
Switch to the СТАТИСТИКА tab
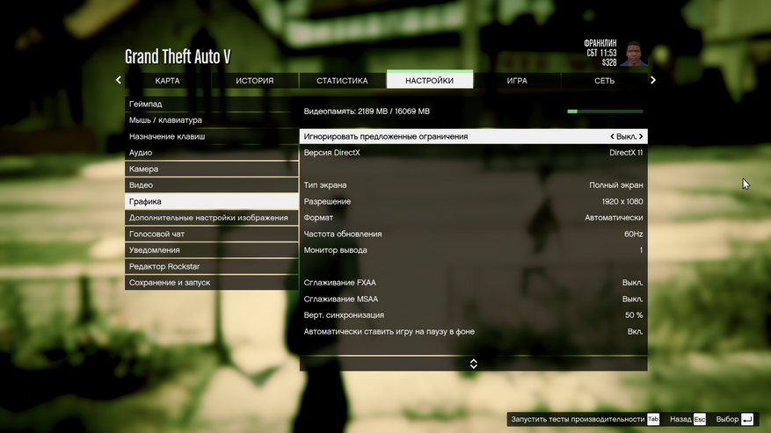(x=342, y=81)
